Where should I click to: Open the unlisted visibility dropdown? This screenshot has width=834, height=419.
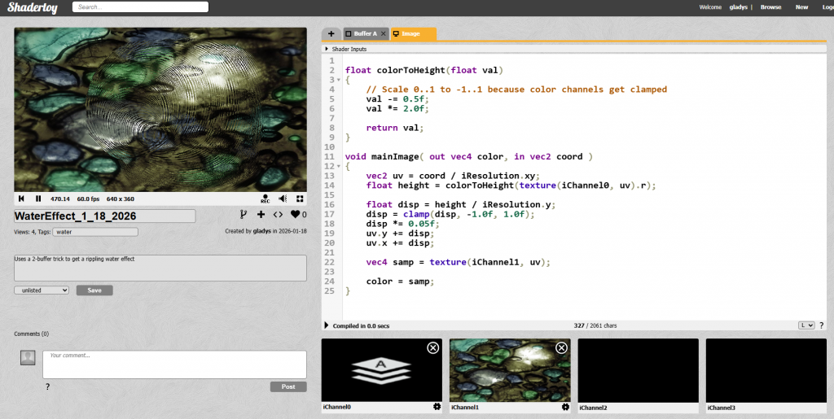pos(42,290)
